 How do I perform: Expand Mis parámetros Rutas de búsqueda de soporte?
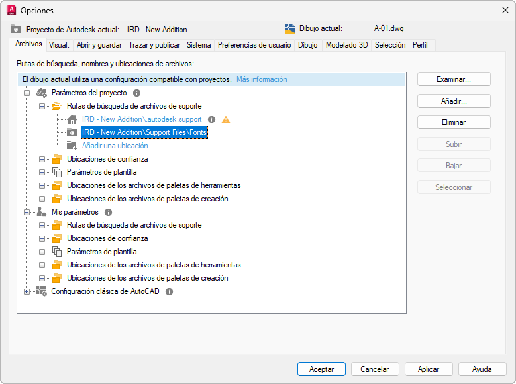click(x=42, y=225)
